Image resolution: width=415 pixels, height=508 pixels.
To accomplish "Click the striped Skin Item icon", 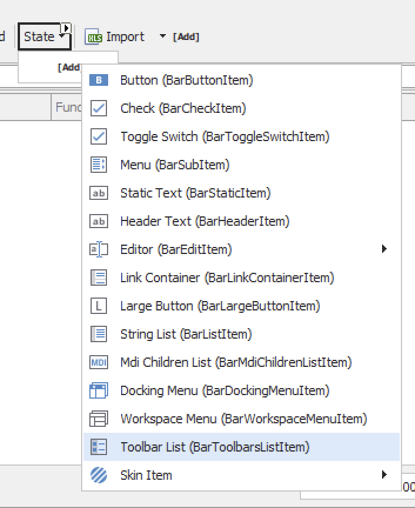I will click(x=99, y=475).
